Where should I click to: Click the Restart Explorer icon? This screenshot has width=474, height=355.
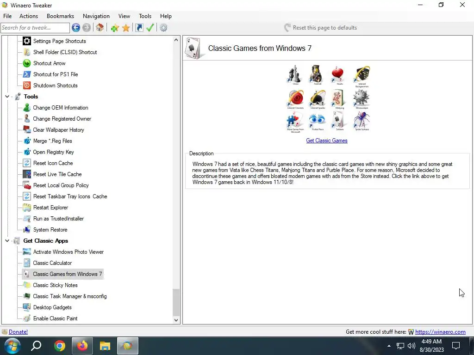pyautogui.click(x=27, y=208)
